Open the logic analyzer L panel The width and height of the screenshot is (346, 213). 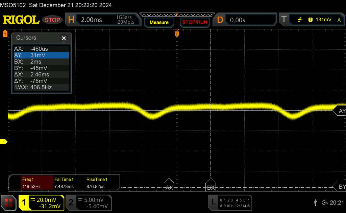[x=230, y=203]
